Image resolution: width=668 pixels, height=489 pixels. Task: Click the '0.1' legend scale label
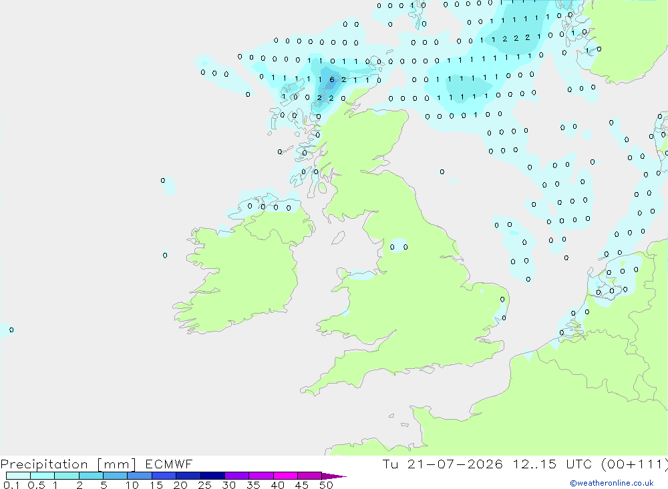(x=11, y=485)
